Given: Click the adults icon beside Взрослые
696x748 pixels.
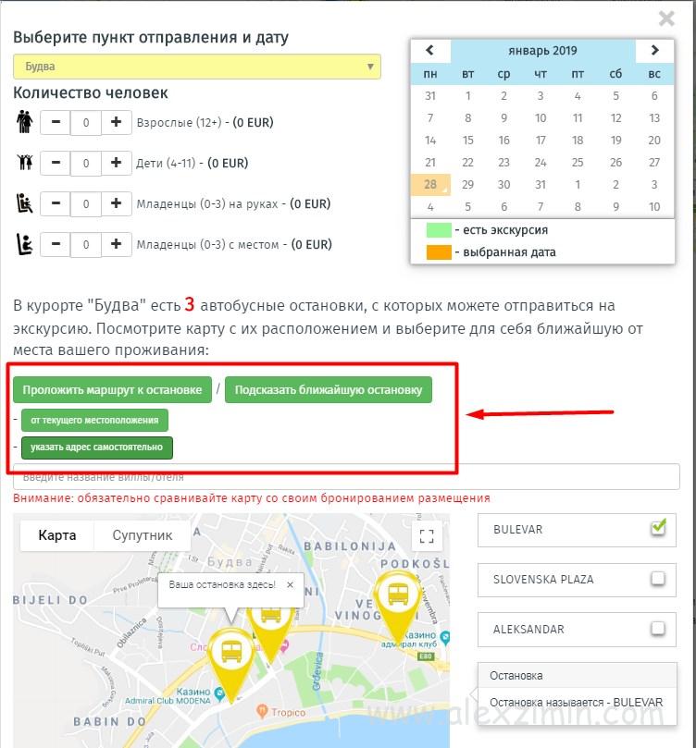Looking at the screenshot, I should (25, 122).
